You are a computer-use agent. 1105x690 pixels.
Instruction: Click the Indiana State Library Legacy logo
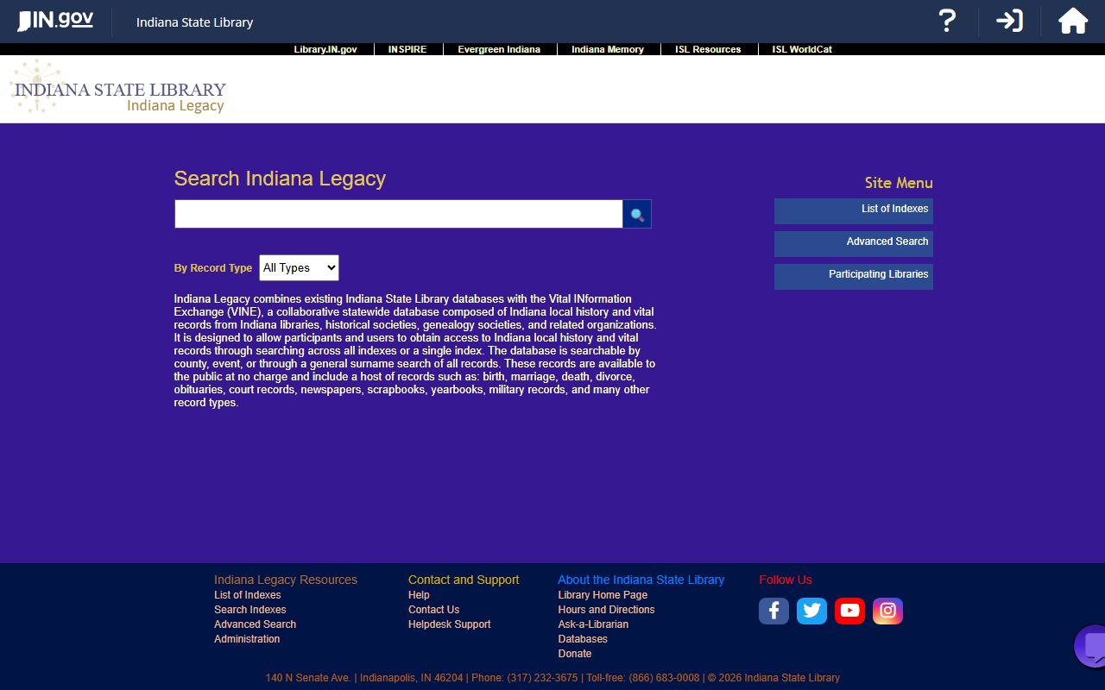[x=118, y=86]
